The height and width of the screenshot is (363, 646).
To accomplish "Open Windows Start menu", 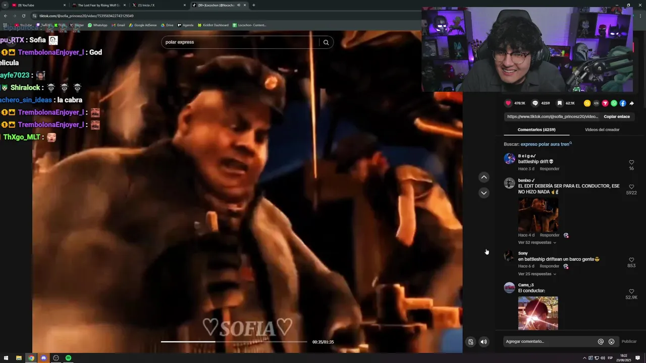I will point(6,358).
